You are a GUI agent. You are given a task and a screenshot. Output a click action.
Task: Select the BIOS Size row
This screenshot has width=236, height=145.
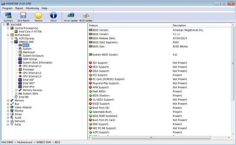(159, 46)
